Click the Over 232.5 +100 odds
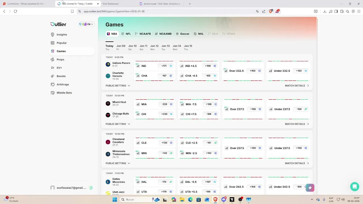This screenshot has height=204, width=363. [255, 71]
